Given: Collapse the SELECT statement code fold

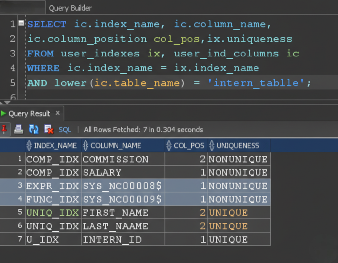Looking at the screenshot, I should coord(21,23).
